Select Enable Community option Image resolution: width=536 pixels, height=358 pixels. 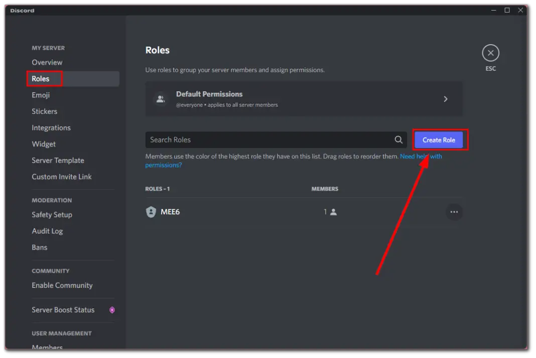tap(62, 285)
